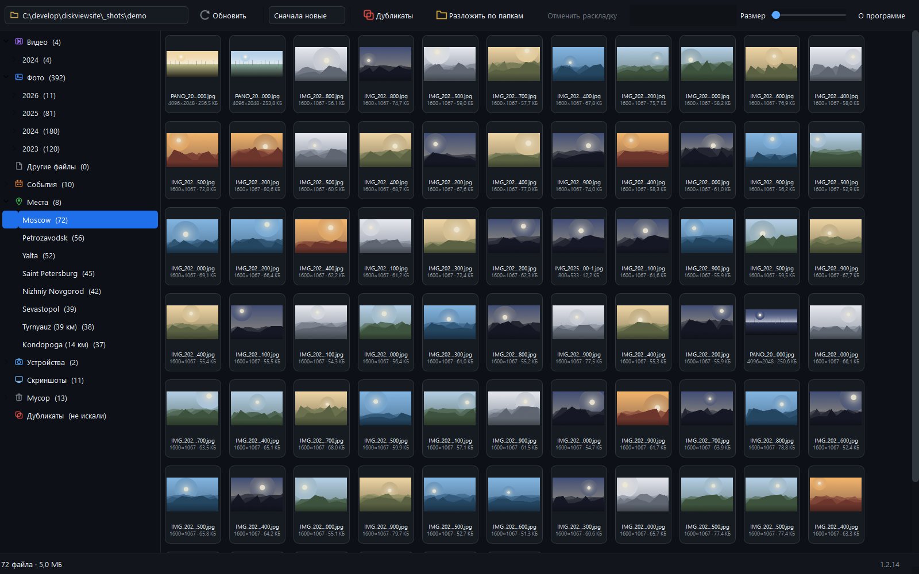Click the Размер slider track
This screenshot has height=574, width=919.
click(x=809, y=15)
